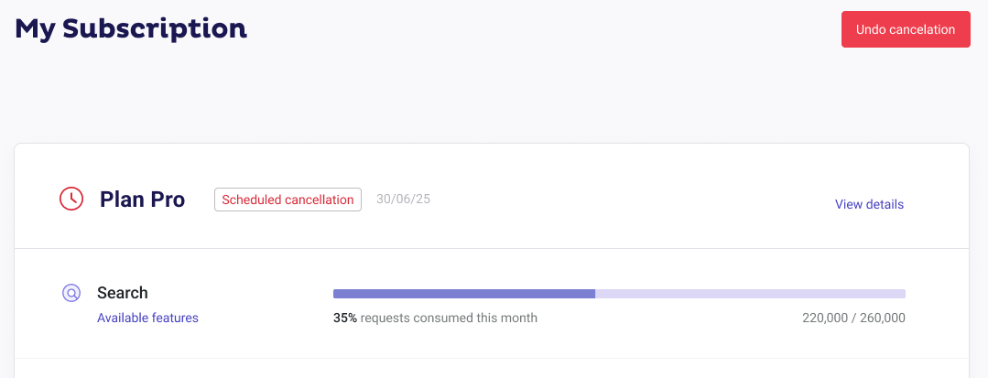The width and height of the screenshot is (988, 378).
Task: Click the Search magnifier icon
Action: point(71,293)
